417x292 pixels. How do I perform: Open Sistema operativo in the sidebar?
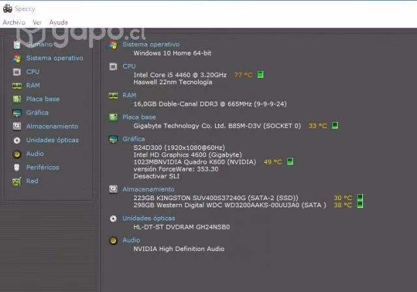(55, 58)
